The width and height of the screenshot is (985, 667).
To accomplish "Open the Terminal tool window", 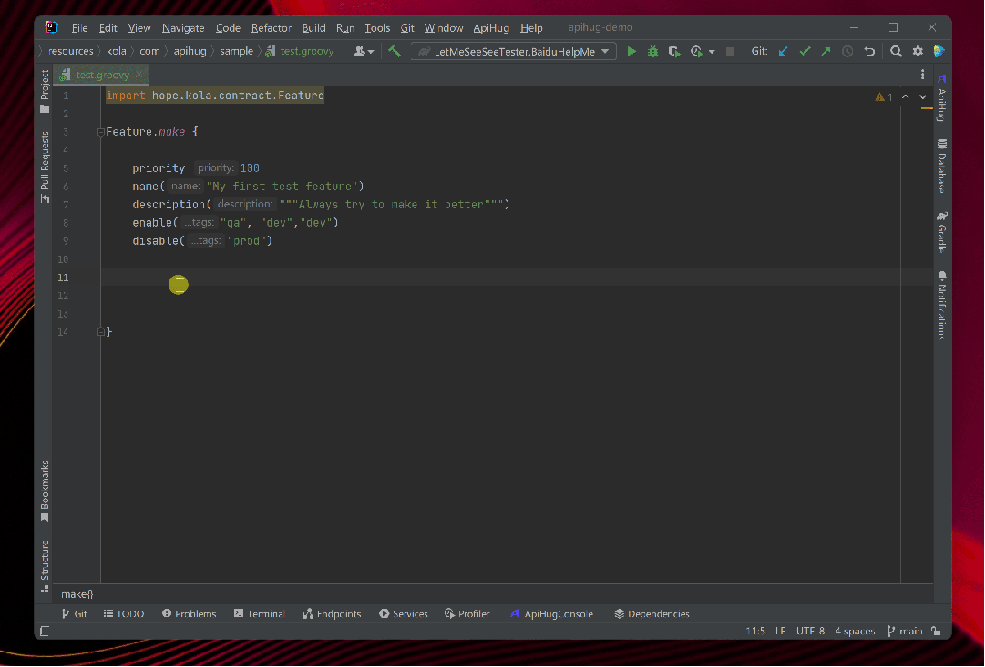I will tap(259, 613).
